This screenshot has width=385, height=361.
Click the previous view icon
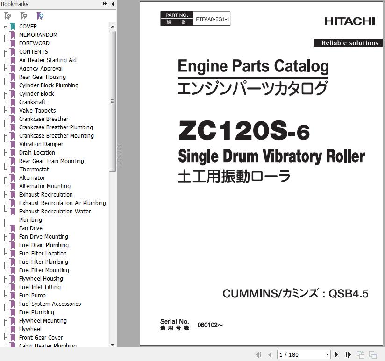pos(360,354)
